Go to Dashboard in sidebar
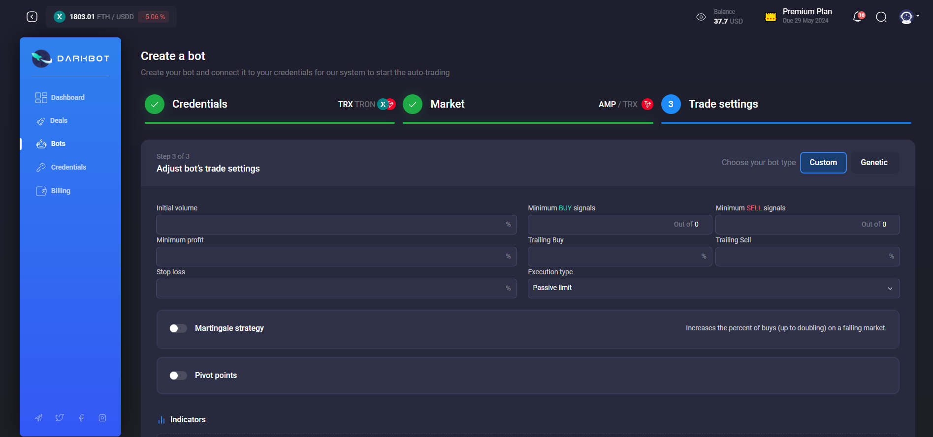Image resolution: width=933 pixels, height=437 pixels. click(67, 97)
